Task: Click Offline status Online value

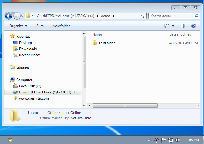Action: (76, 113)
